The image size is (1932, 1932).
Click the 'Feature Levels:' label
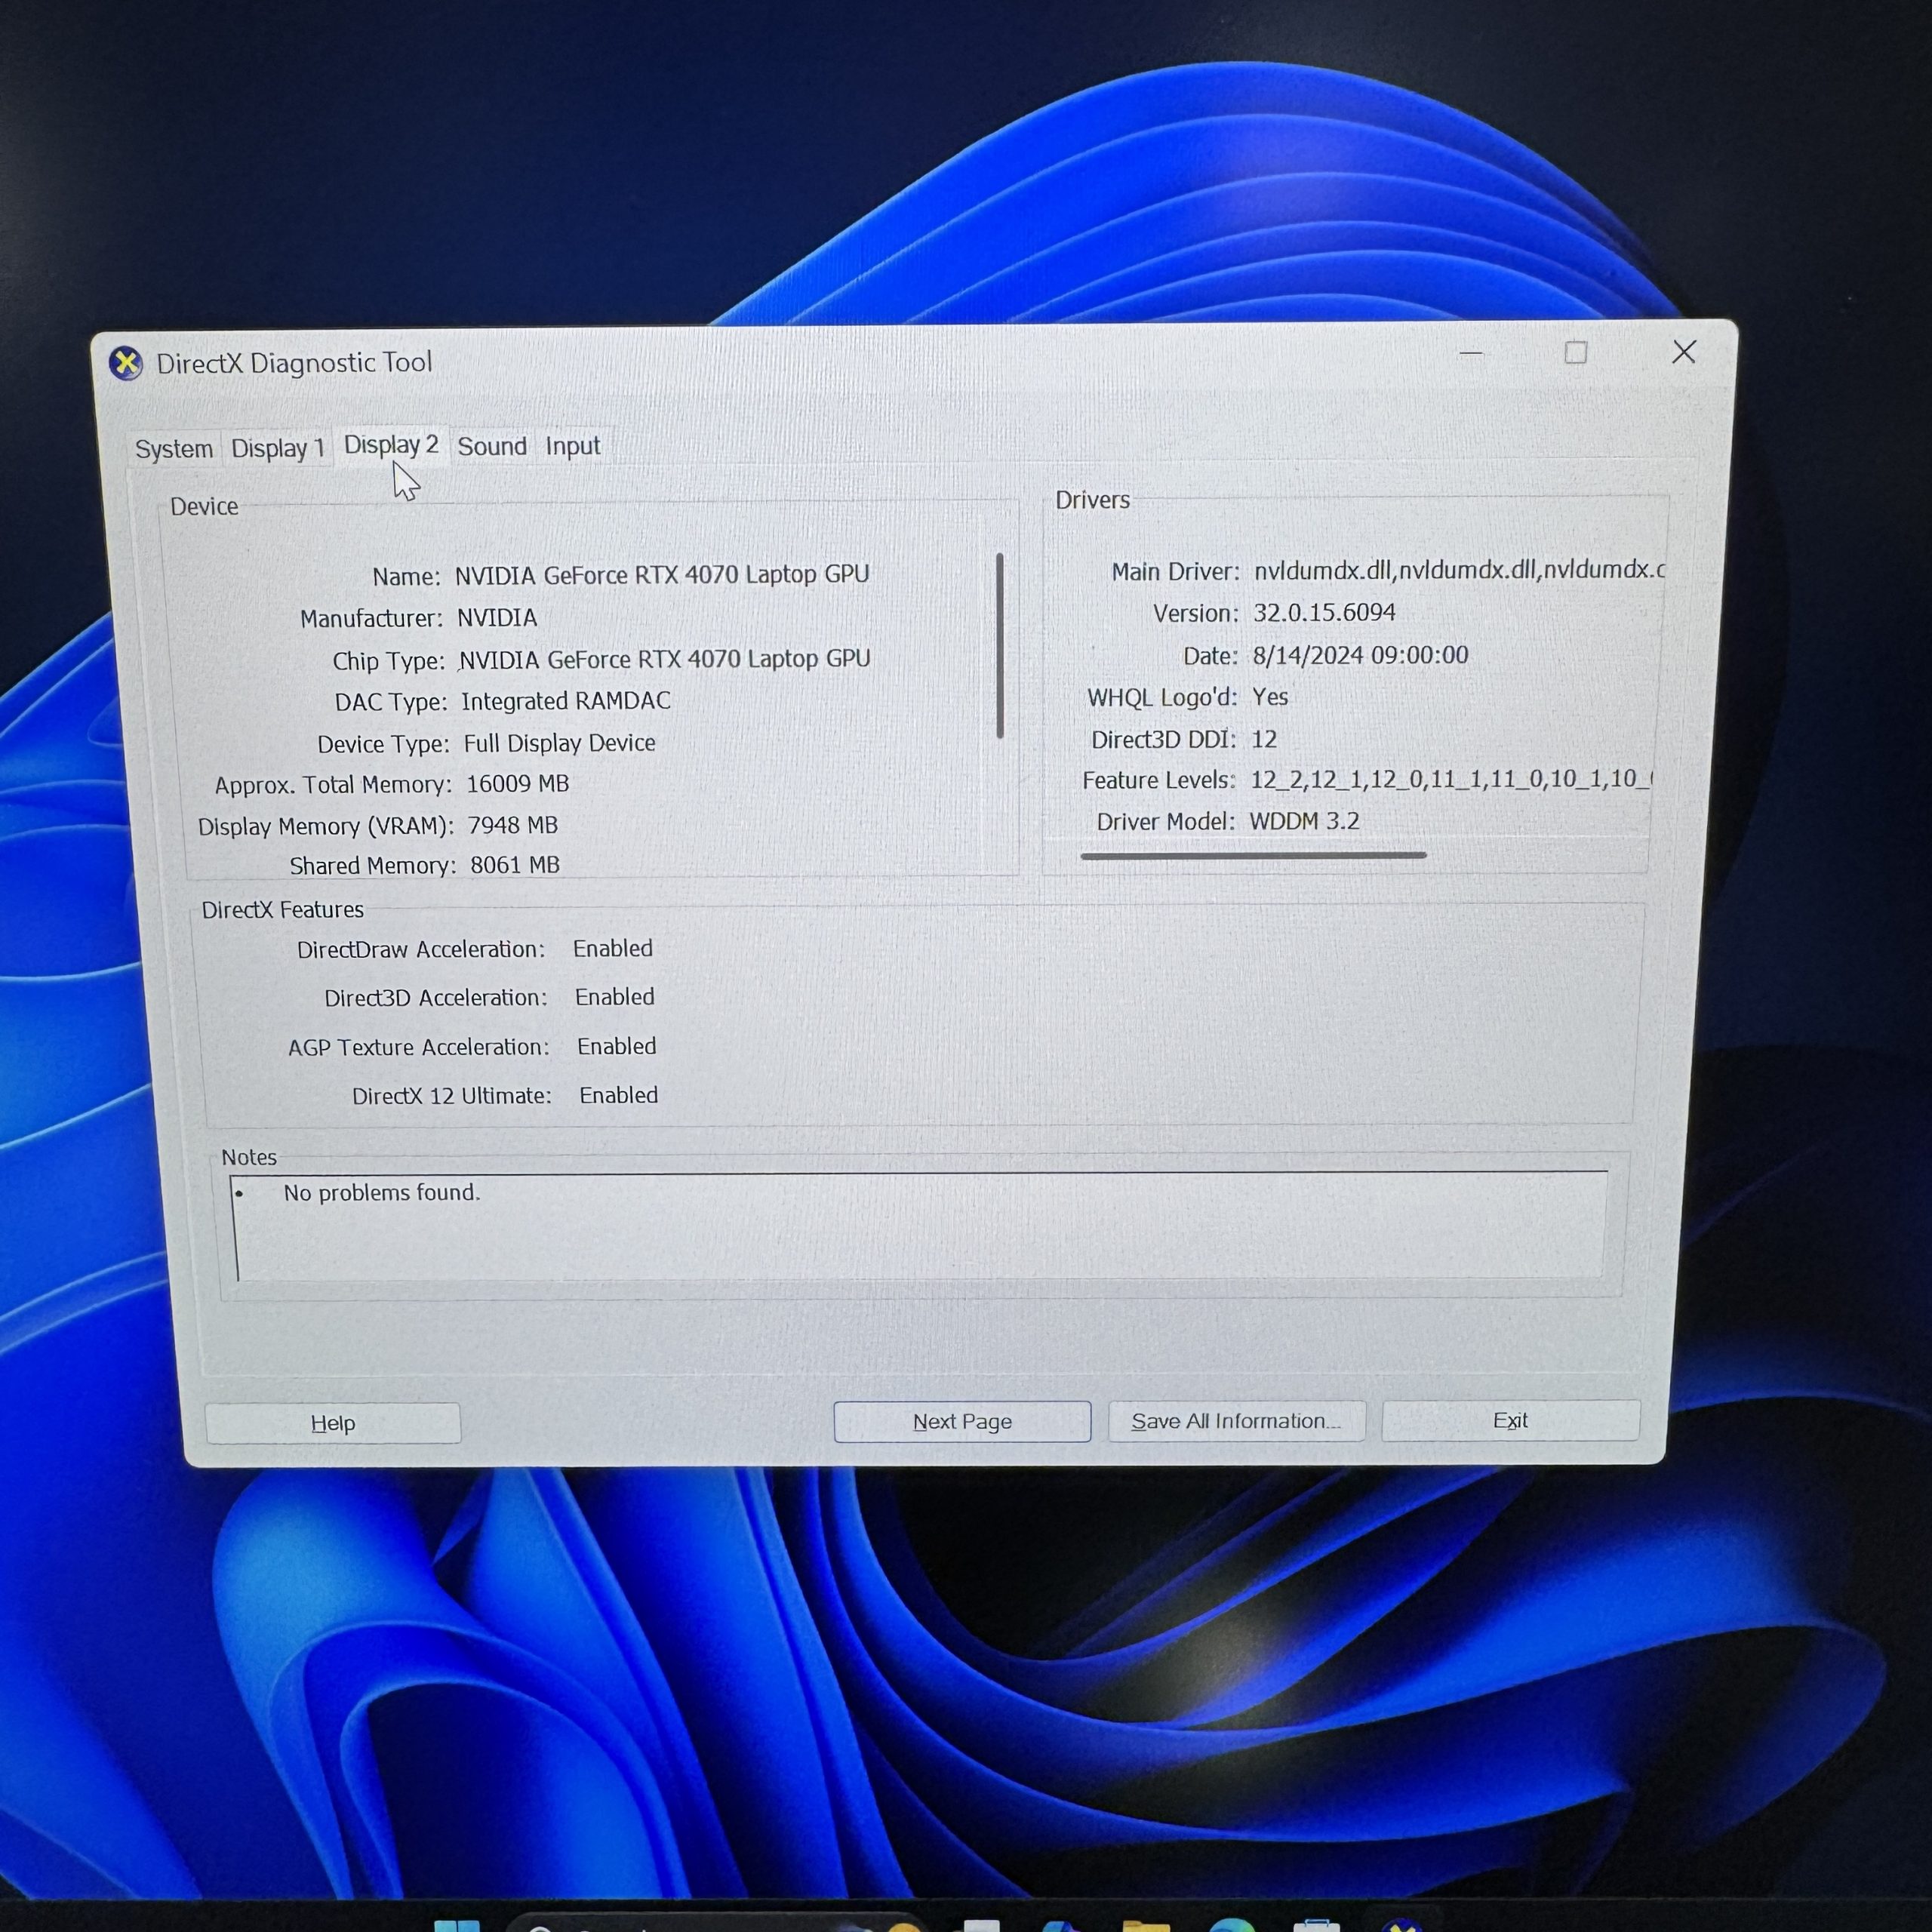(1159, 780)
